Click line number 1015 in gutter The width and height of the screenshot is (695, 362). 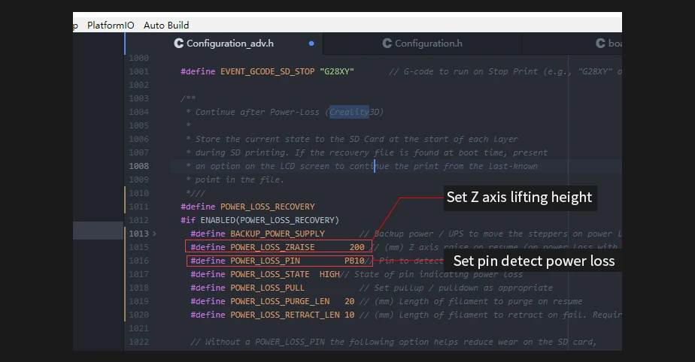138,247
